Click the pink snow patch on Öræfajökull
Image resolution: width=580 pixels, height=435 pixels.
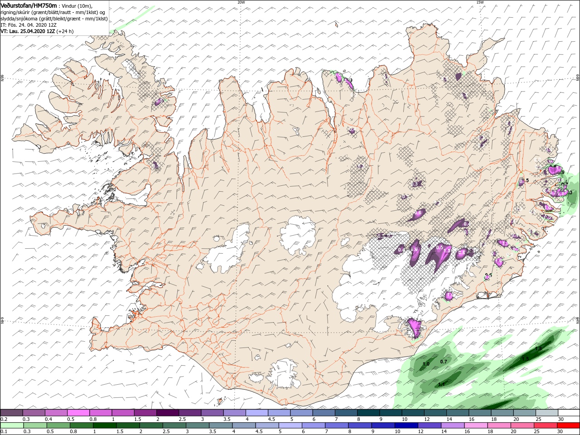414,327
